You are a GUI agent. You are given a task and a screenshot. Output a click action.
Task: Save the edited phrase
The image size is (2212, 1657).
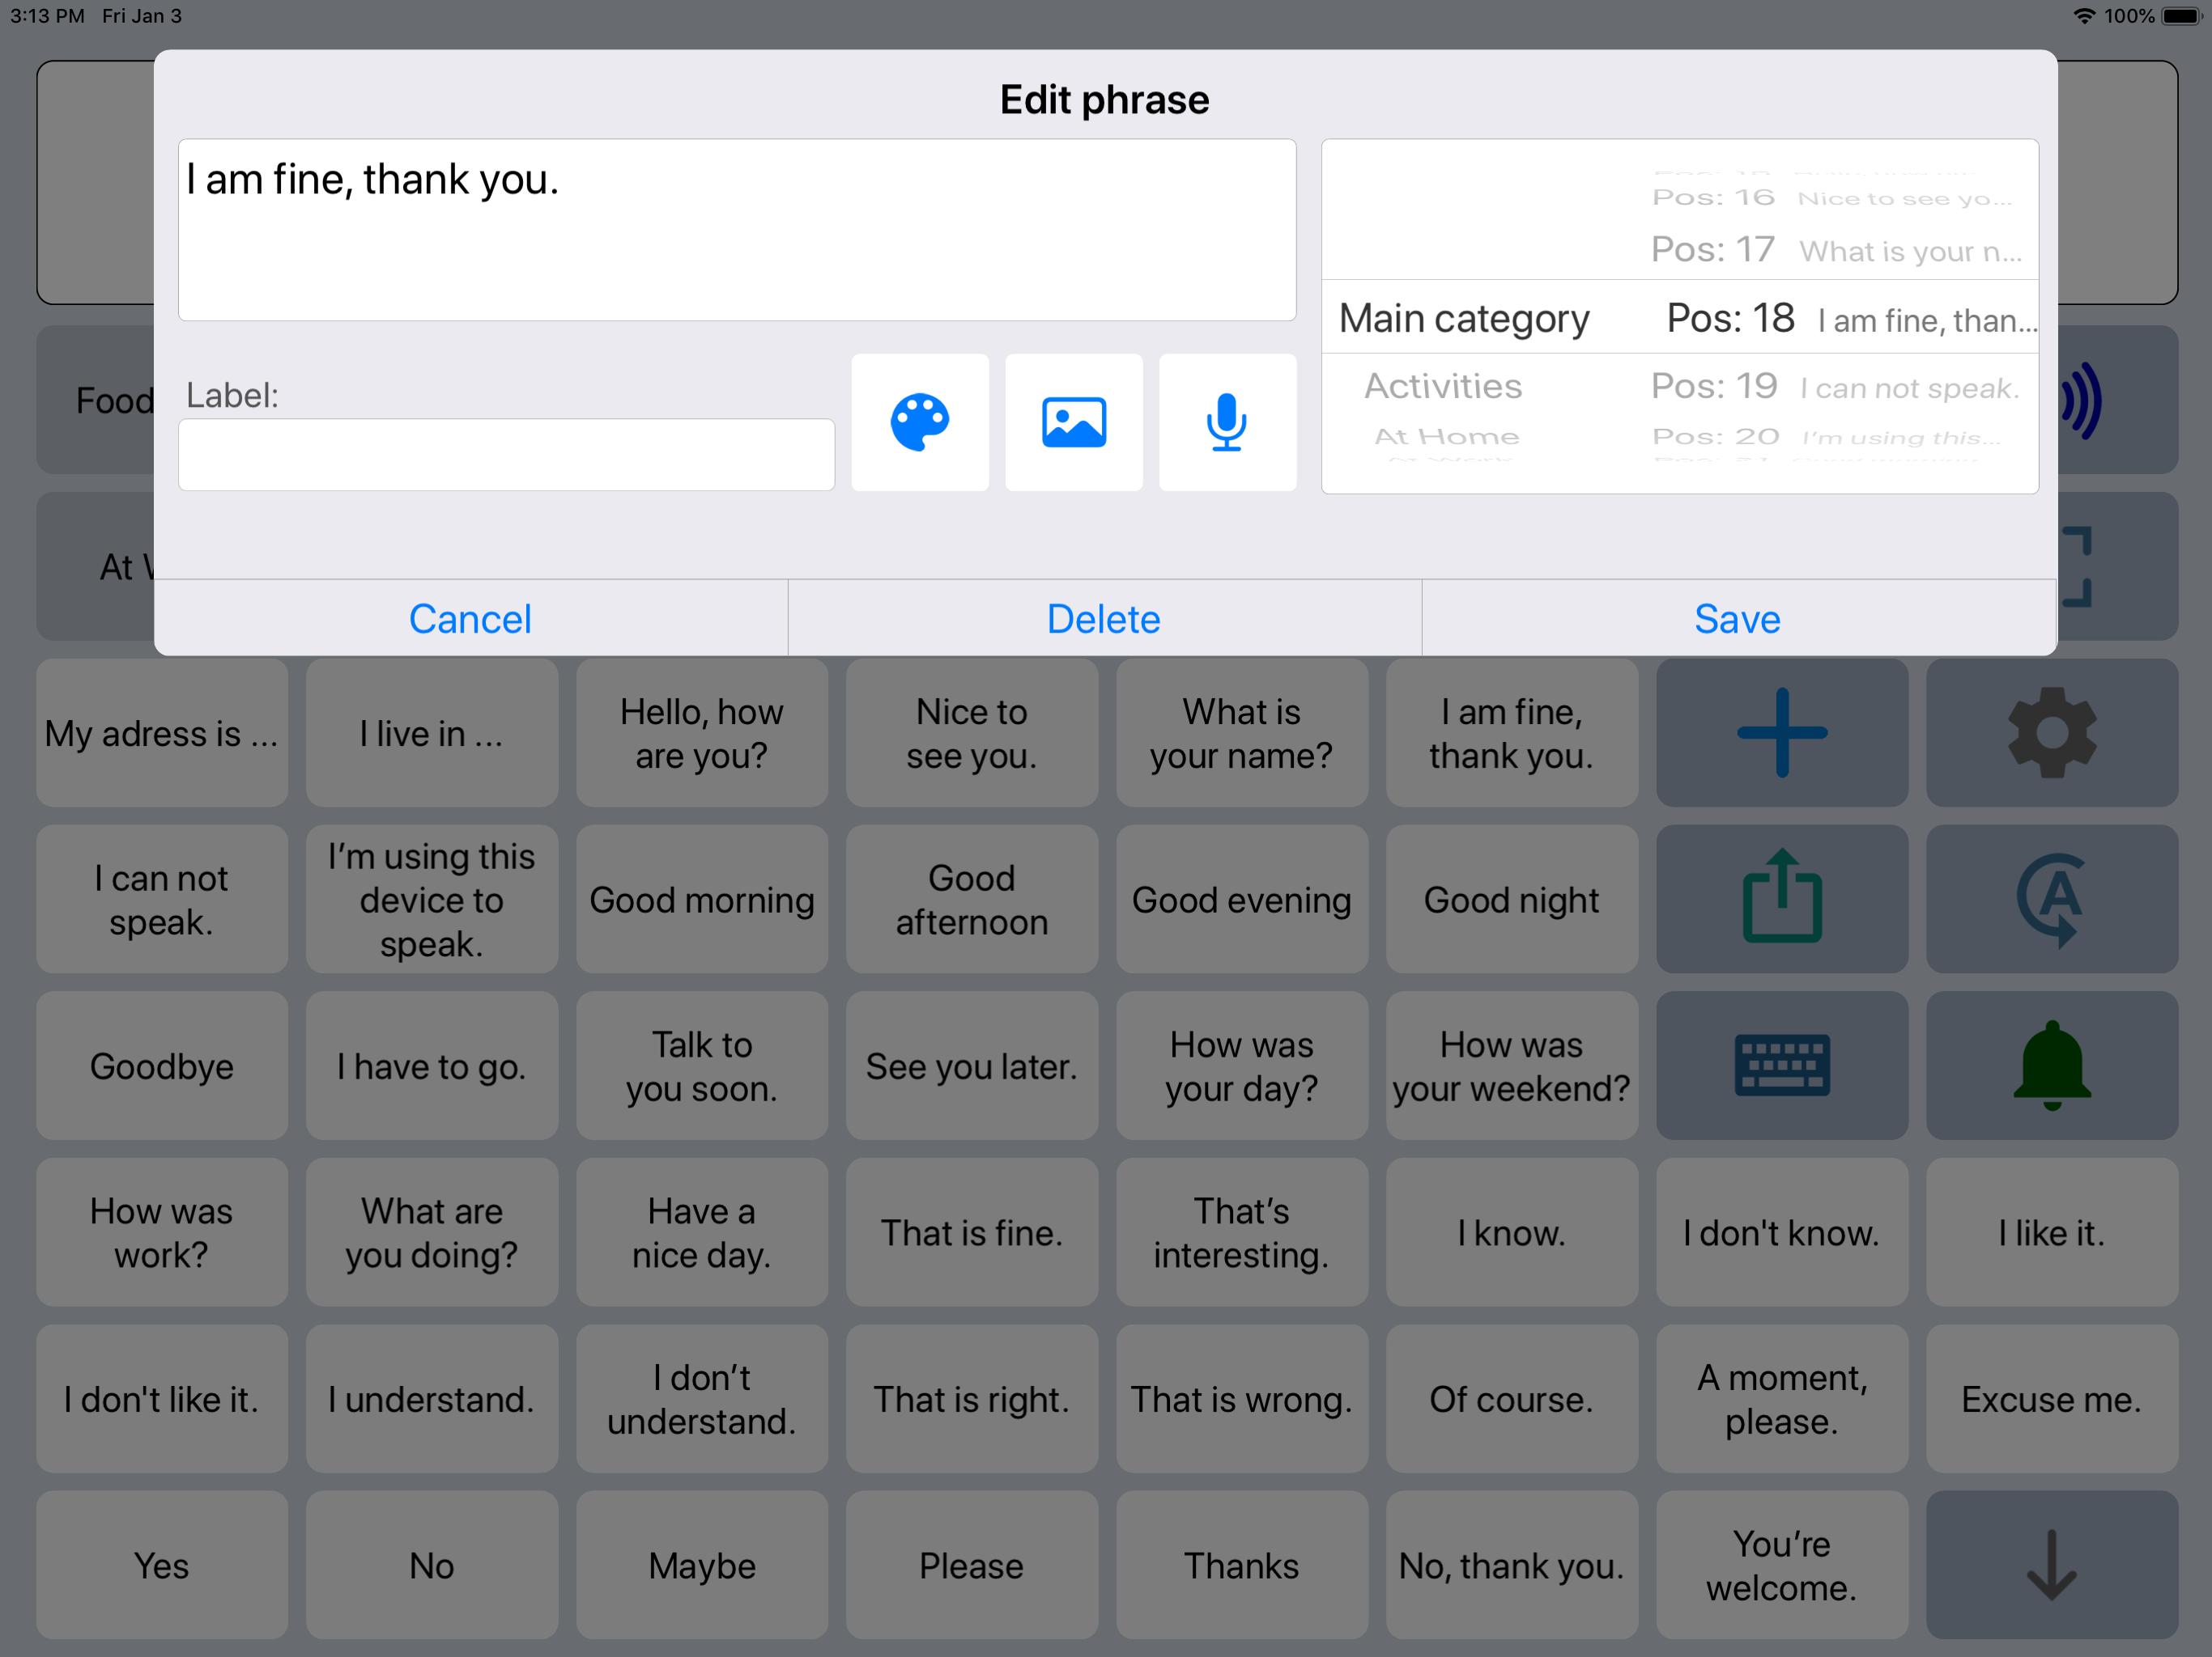1737,619
